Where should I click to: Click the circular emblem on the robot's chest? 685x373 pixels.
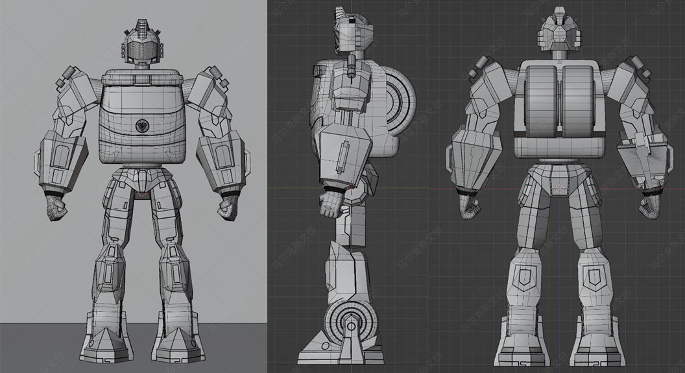point(143,125)
